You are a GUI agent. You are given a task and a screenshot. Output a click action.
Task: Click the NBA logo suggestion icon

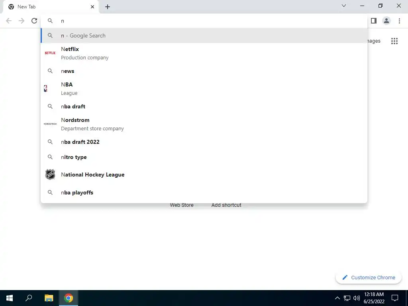pos(45,88)
